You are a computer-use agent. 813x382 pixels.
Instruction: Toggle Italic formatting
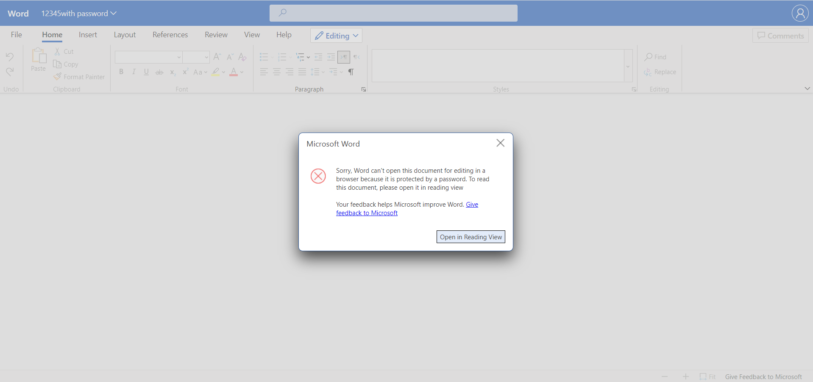134,72
